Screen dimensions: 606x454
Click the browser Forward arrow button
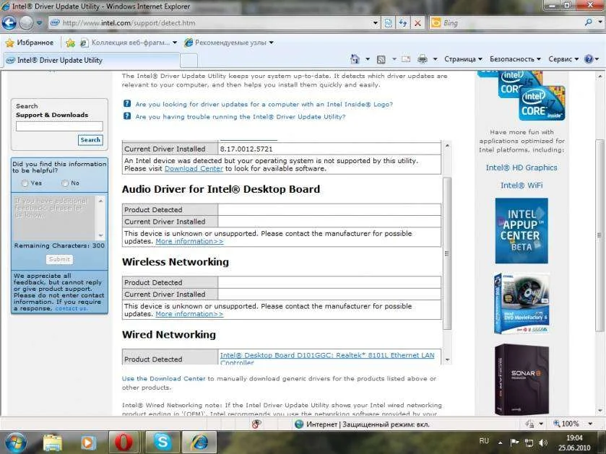click(x=26, y=23)
